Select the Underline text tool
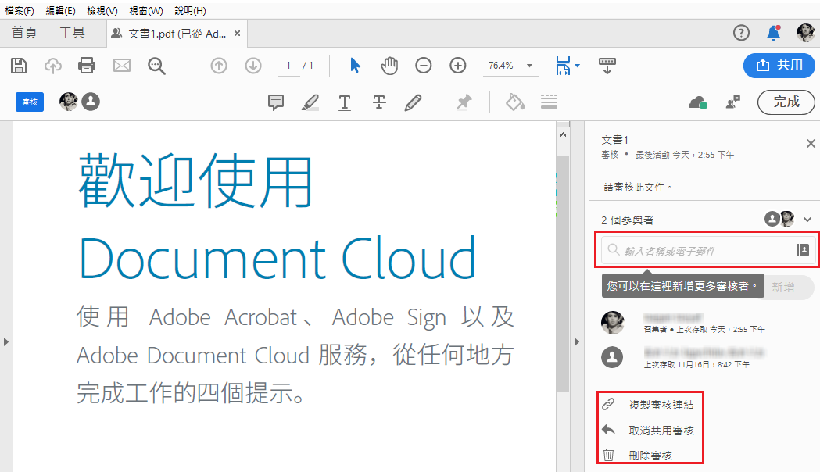 tap(345, 102)
